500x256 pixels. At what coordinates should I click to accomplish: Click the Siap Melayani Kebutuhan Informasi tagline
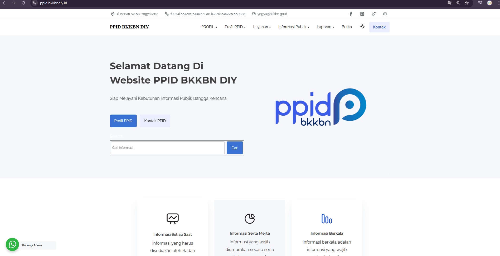[x=168, y=98]
